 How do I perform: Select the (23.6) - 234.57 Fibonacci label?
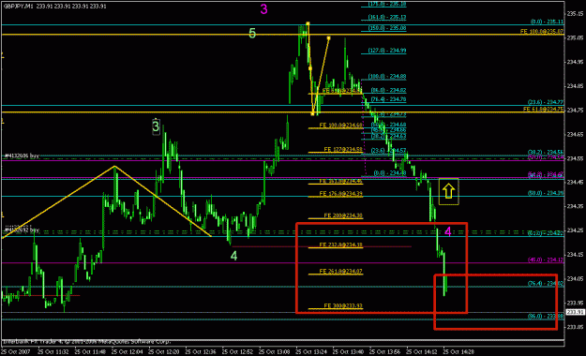[388, 151]
